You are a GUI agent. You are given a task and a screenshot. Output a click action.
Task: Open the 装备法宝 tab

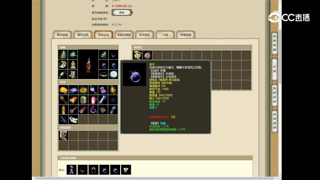[x=103, y=35]
